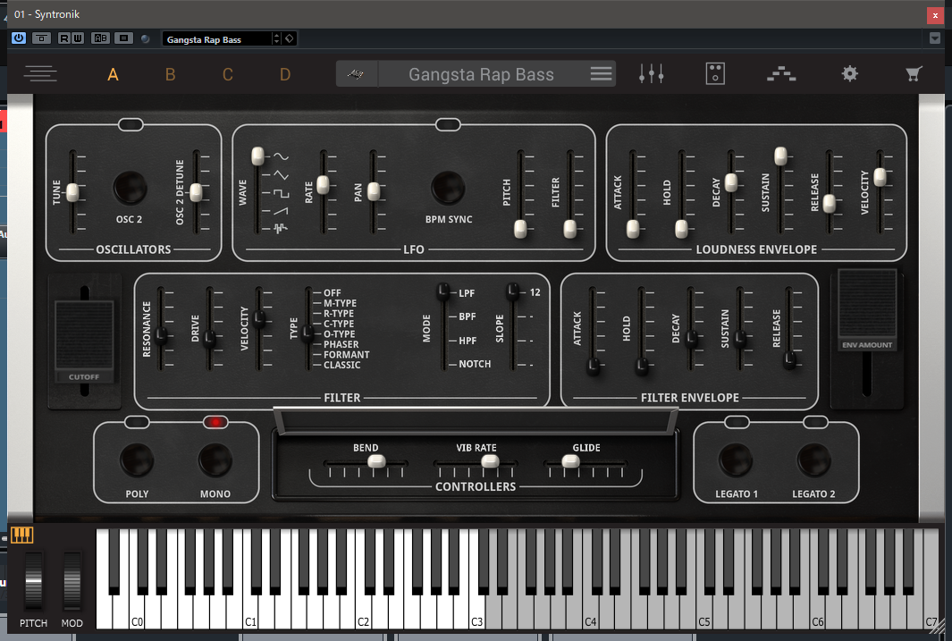Screen dimensions: 952x641
Task: Click the filter DRIVE slider handle
Action: (x=209, y=338)
